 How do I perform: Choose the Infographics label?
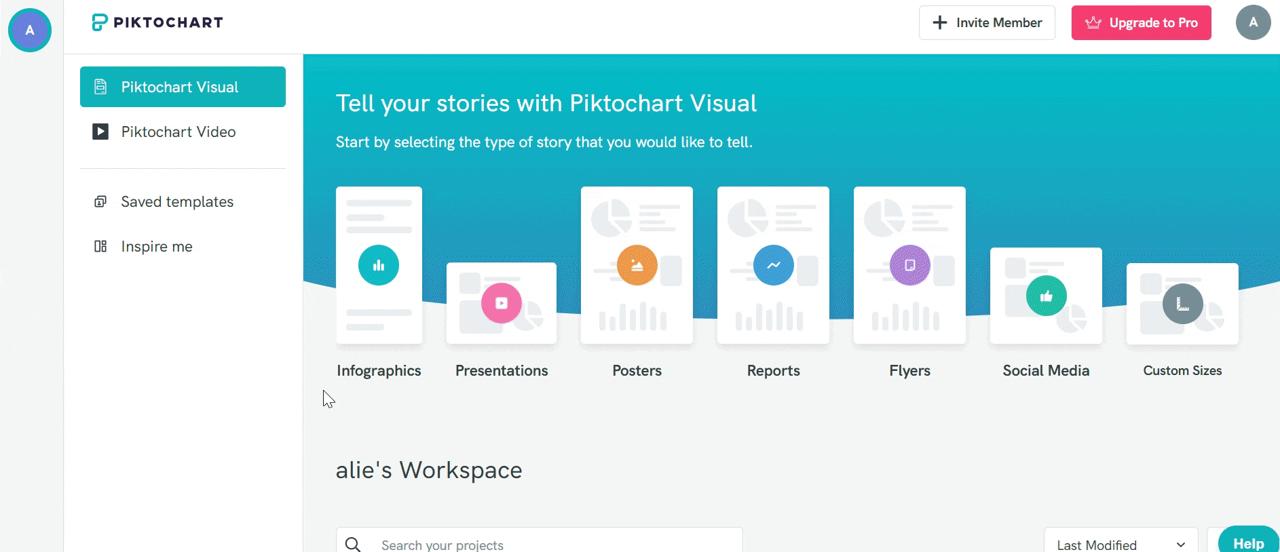379,370
